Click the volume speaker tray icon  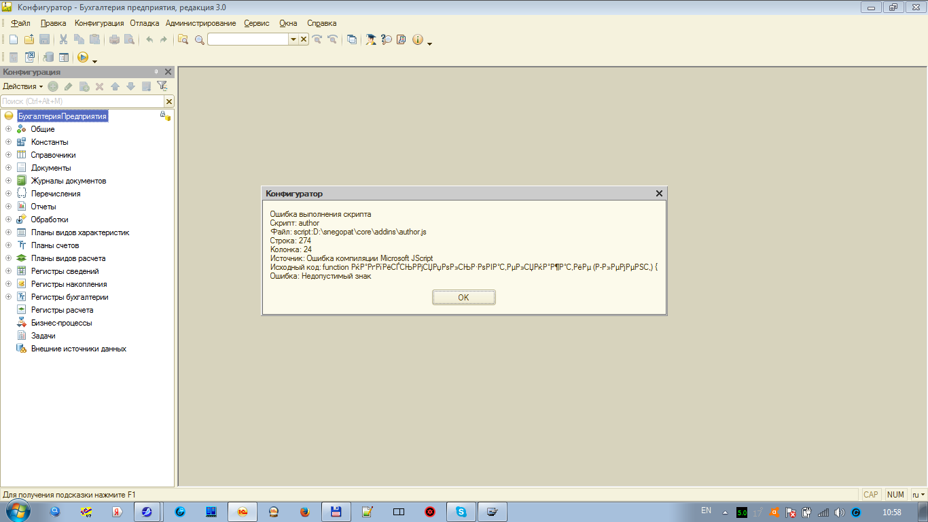pos(839,512)
